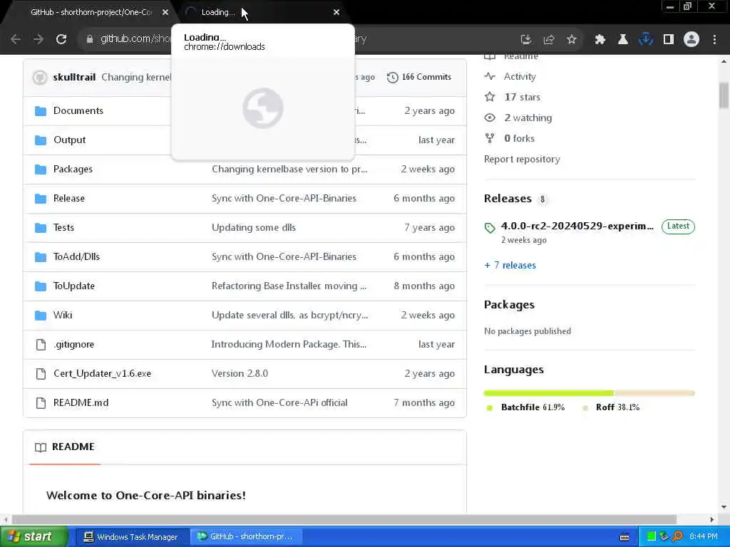Toggle the side panel icon
The width and height of the screenshot is (730, 547).
668,40
